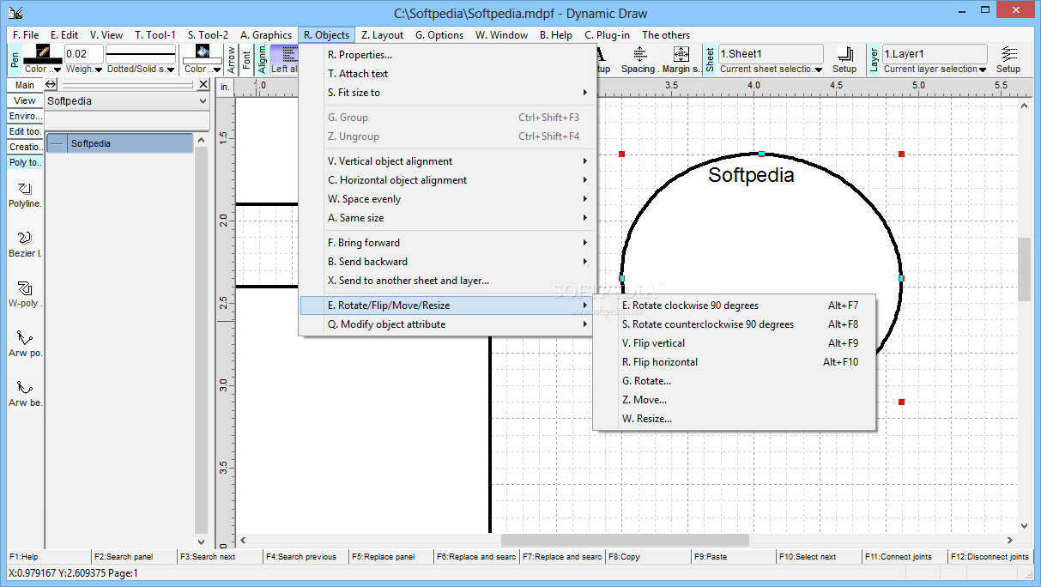
Task: Open the Pen color picker icon
Action: tap(42, 52)
